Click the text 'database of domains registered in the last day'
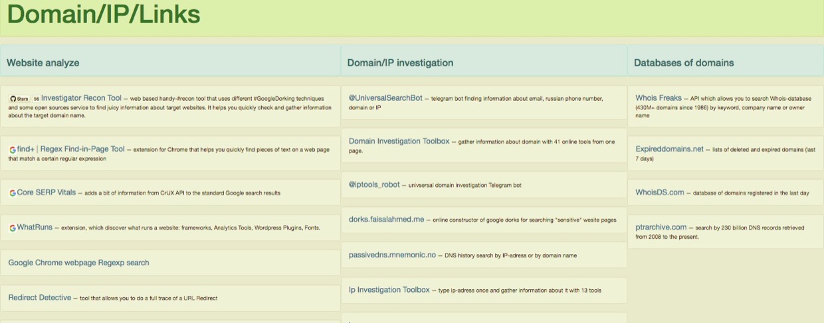The width and height of the screenshot is (824, 323). pos(751,193)
